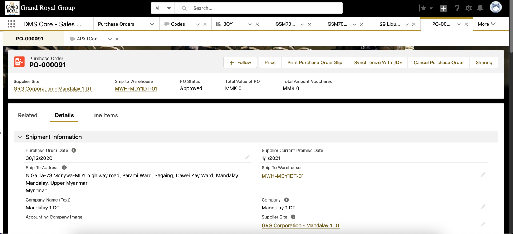Screen dimensions: 513x234
Task: Open the APXTCon... subtab dropdown chevron
Action: tap(110, 39)
